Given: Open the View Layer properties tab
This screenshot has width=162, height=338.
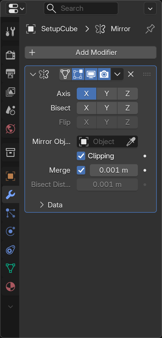Looking at the screenshot, I should [x=10, y=92].
